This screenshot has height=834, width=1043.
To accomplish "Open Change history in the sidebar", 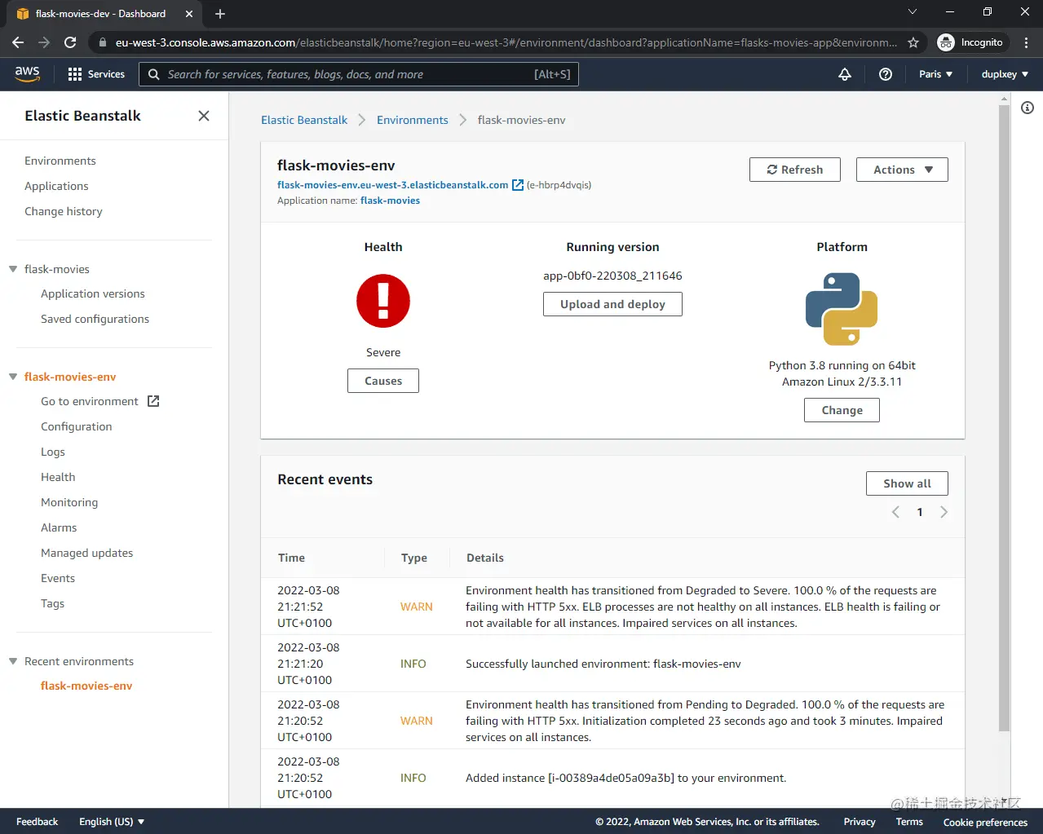I will pos(64,211).
